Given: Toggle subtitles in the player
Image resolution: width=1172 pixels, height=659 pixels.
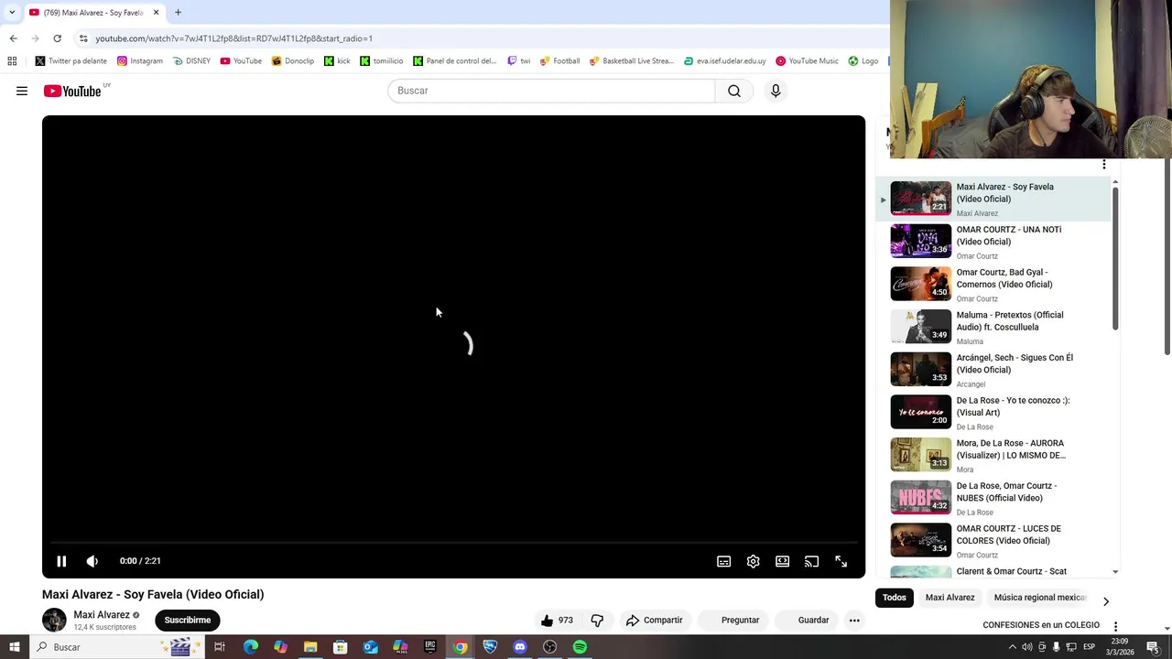Looking at the screenshot, I should click(723, 561).
